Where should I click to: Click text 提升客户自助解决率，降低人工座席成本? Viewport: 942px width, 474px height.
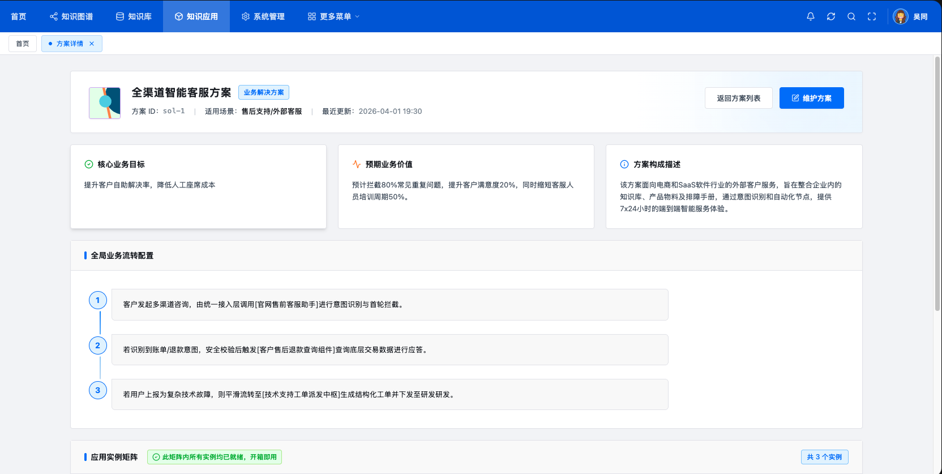149,185
